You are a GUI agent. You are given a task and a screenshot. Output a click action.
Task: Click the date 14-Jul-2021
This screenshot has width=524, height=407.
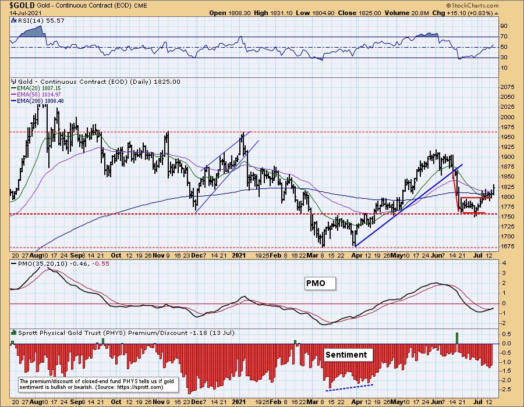[26, 13]
